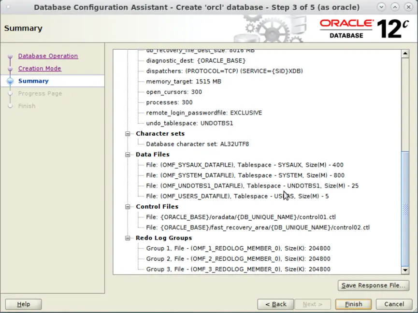Select the Group 1 redo log row
This screenshot has height=313, width=418.
point(238,249)
